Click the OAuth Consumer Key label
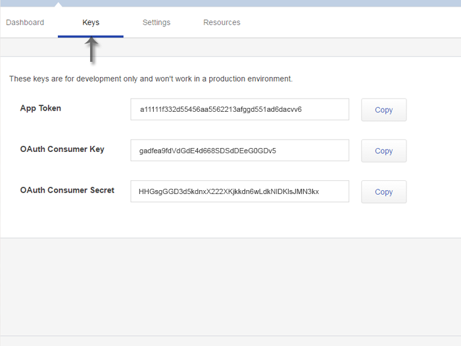Viewport: 461px width, 346px height. point(62,149)
